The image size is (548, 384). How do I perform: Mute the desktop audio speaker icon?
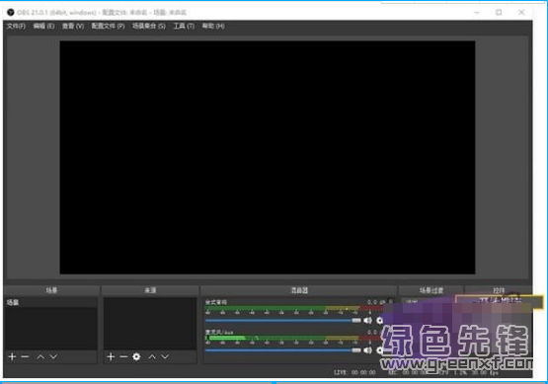click(x=367, y=320)
